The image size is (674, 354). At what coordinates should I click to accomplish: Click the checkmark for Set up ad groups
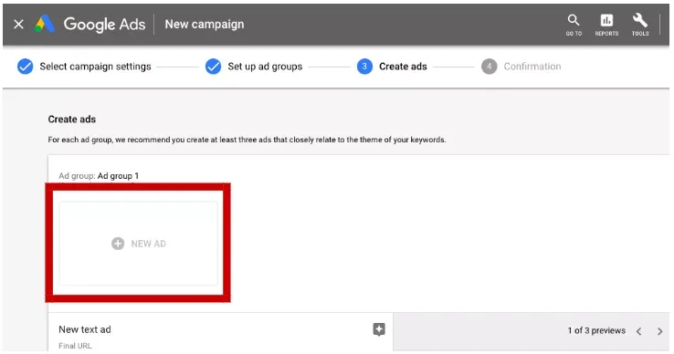(213, 67)
